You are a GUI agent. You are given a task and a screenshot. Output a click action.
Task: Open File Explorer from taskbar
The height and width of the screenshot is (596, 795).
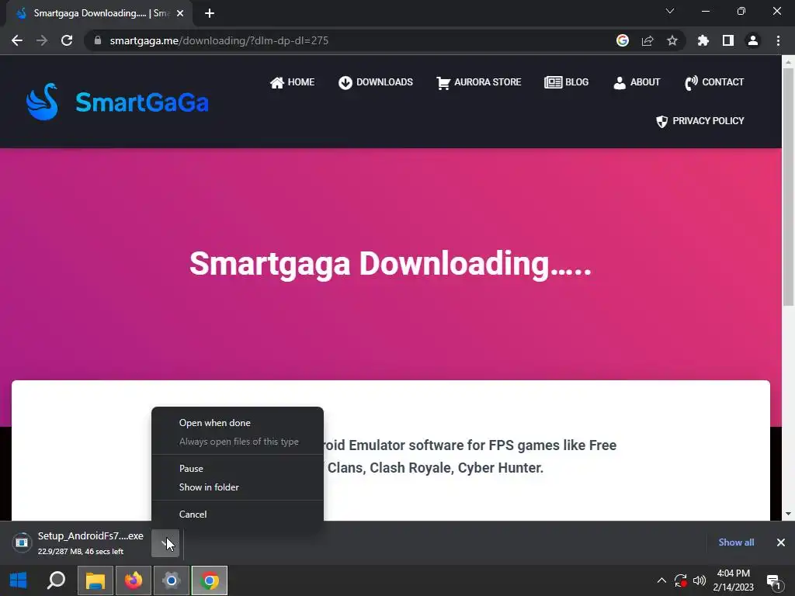[95, 580]
